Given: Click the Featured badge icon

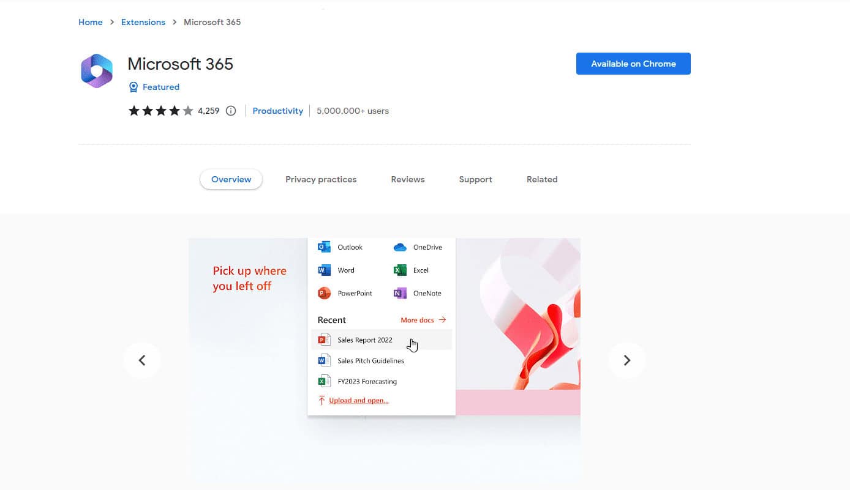Looking at the screenshot, I should pos(134,87).
